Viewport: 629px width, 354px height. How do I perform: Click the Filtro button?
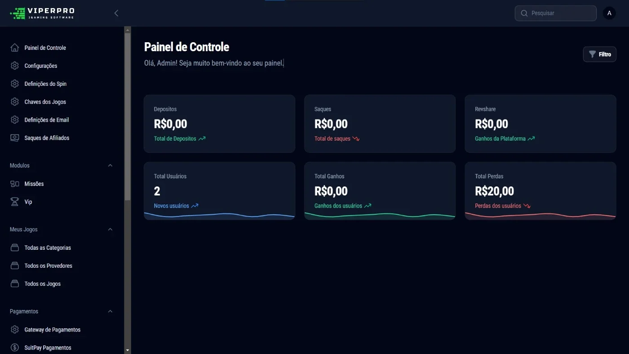pyautogui.click(x=600, y=54)
